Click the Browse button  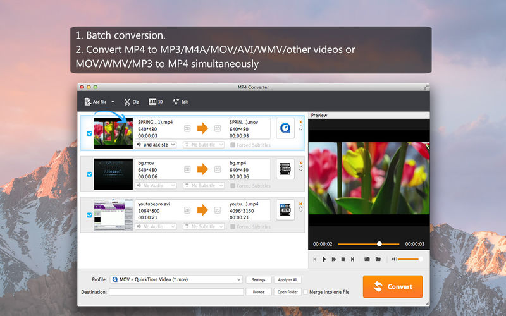[x=259, y=292]
